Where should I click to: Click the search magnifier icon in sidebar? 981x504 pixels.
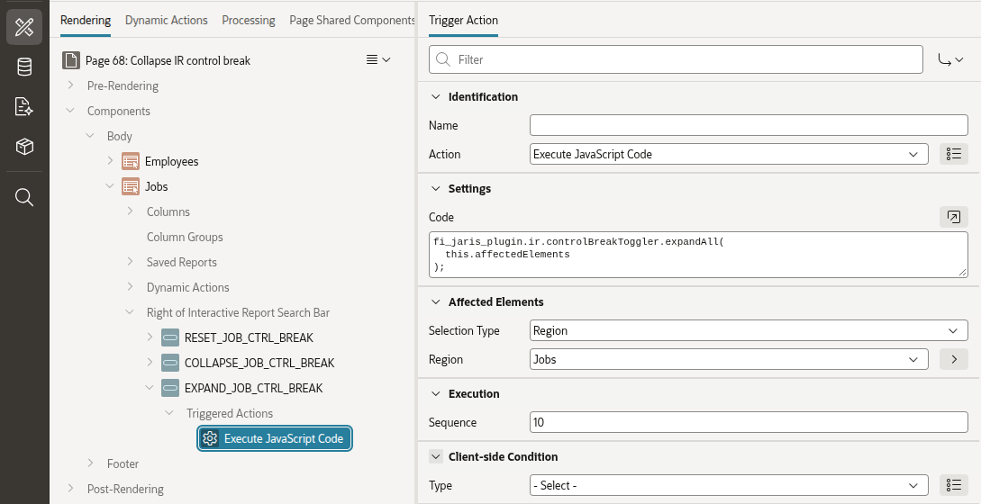tap(24, 198)
